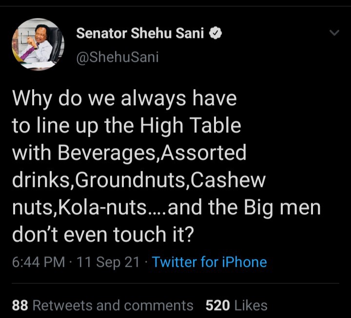The height and width of the screenshot is (318, 351).
Task: Tap the line "Why do we always have"
Action: point(124,99)
